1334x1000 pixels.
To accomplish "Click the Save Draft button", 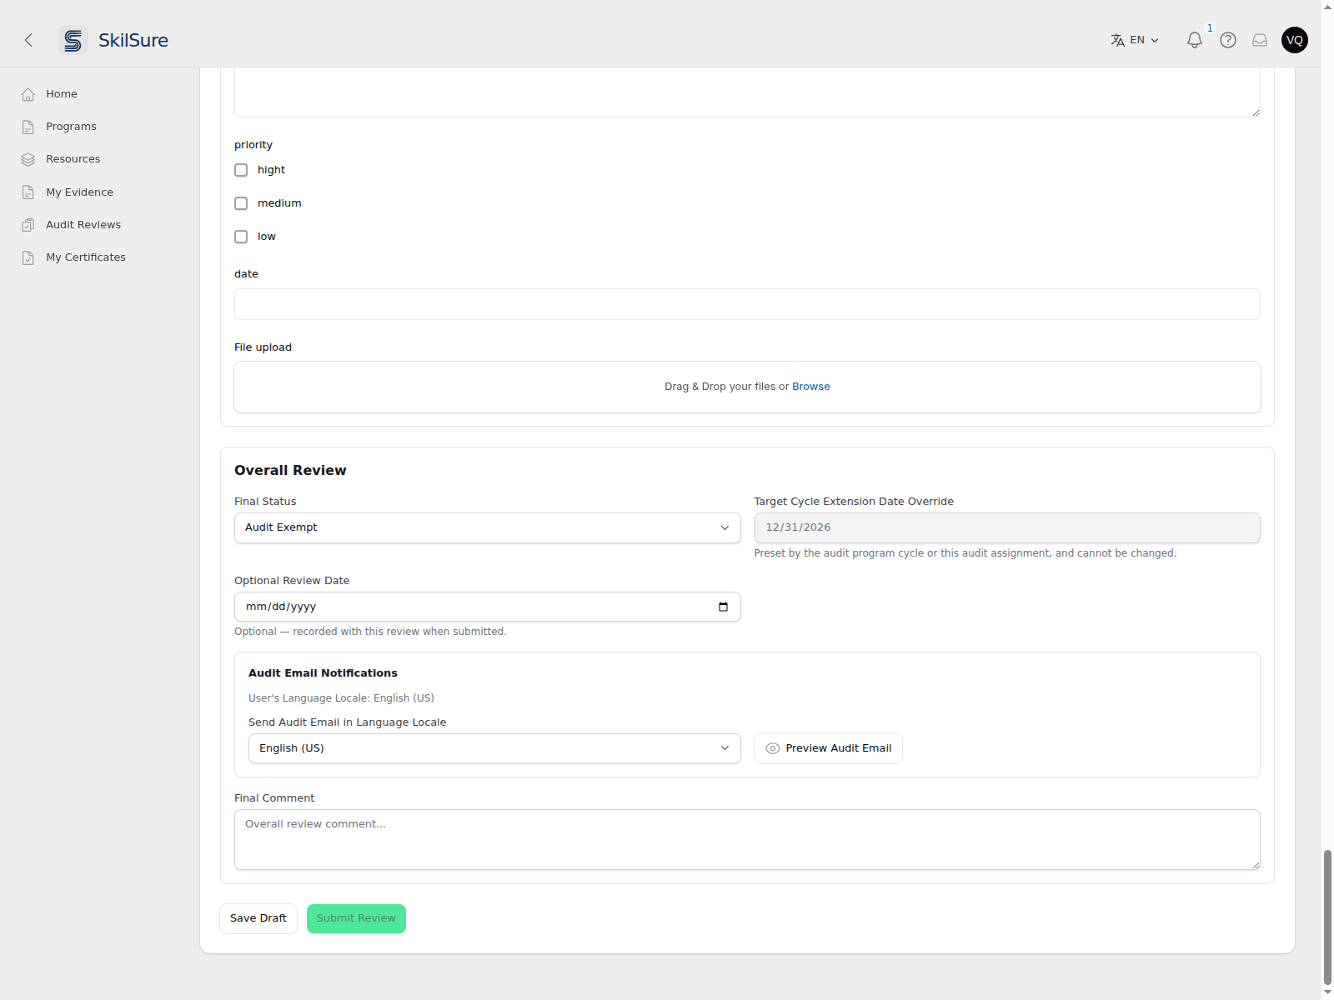I will pyautogui.click(x=258, y=918).
